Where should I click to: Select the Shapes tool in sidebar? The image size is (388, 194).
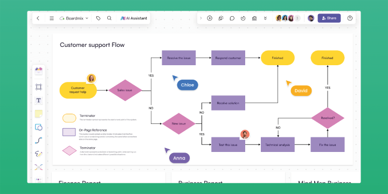click(x=38, y=127)
